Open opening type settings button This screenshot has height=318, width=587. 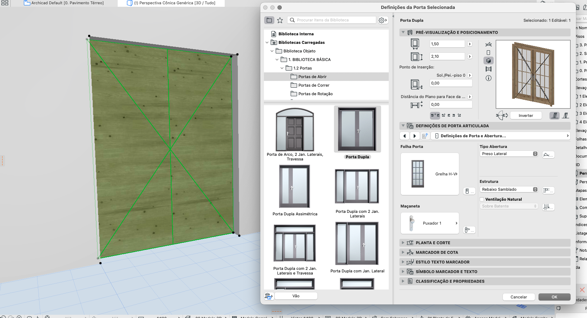tap(548, 155)
